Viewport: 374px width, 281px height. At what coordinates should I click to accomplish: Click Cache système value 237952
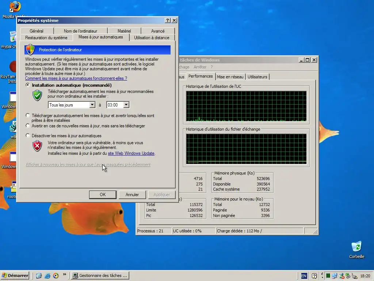[x=263, y=189]
